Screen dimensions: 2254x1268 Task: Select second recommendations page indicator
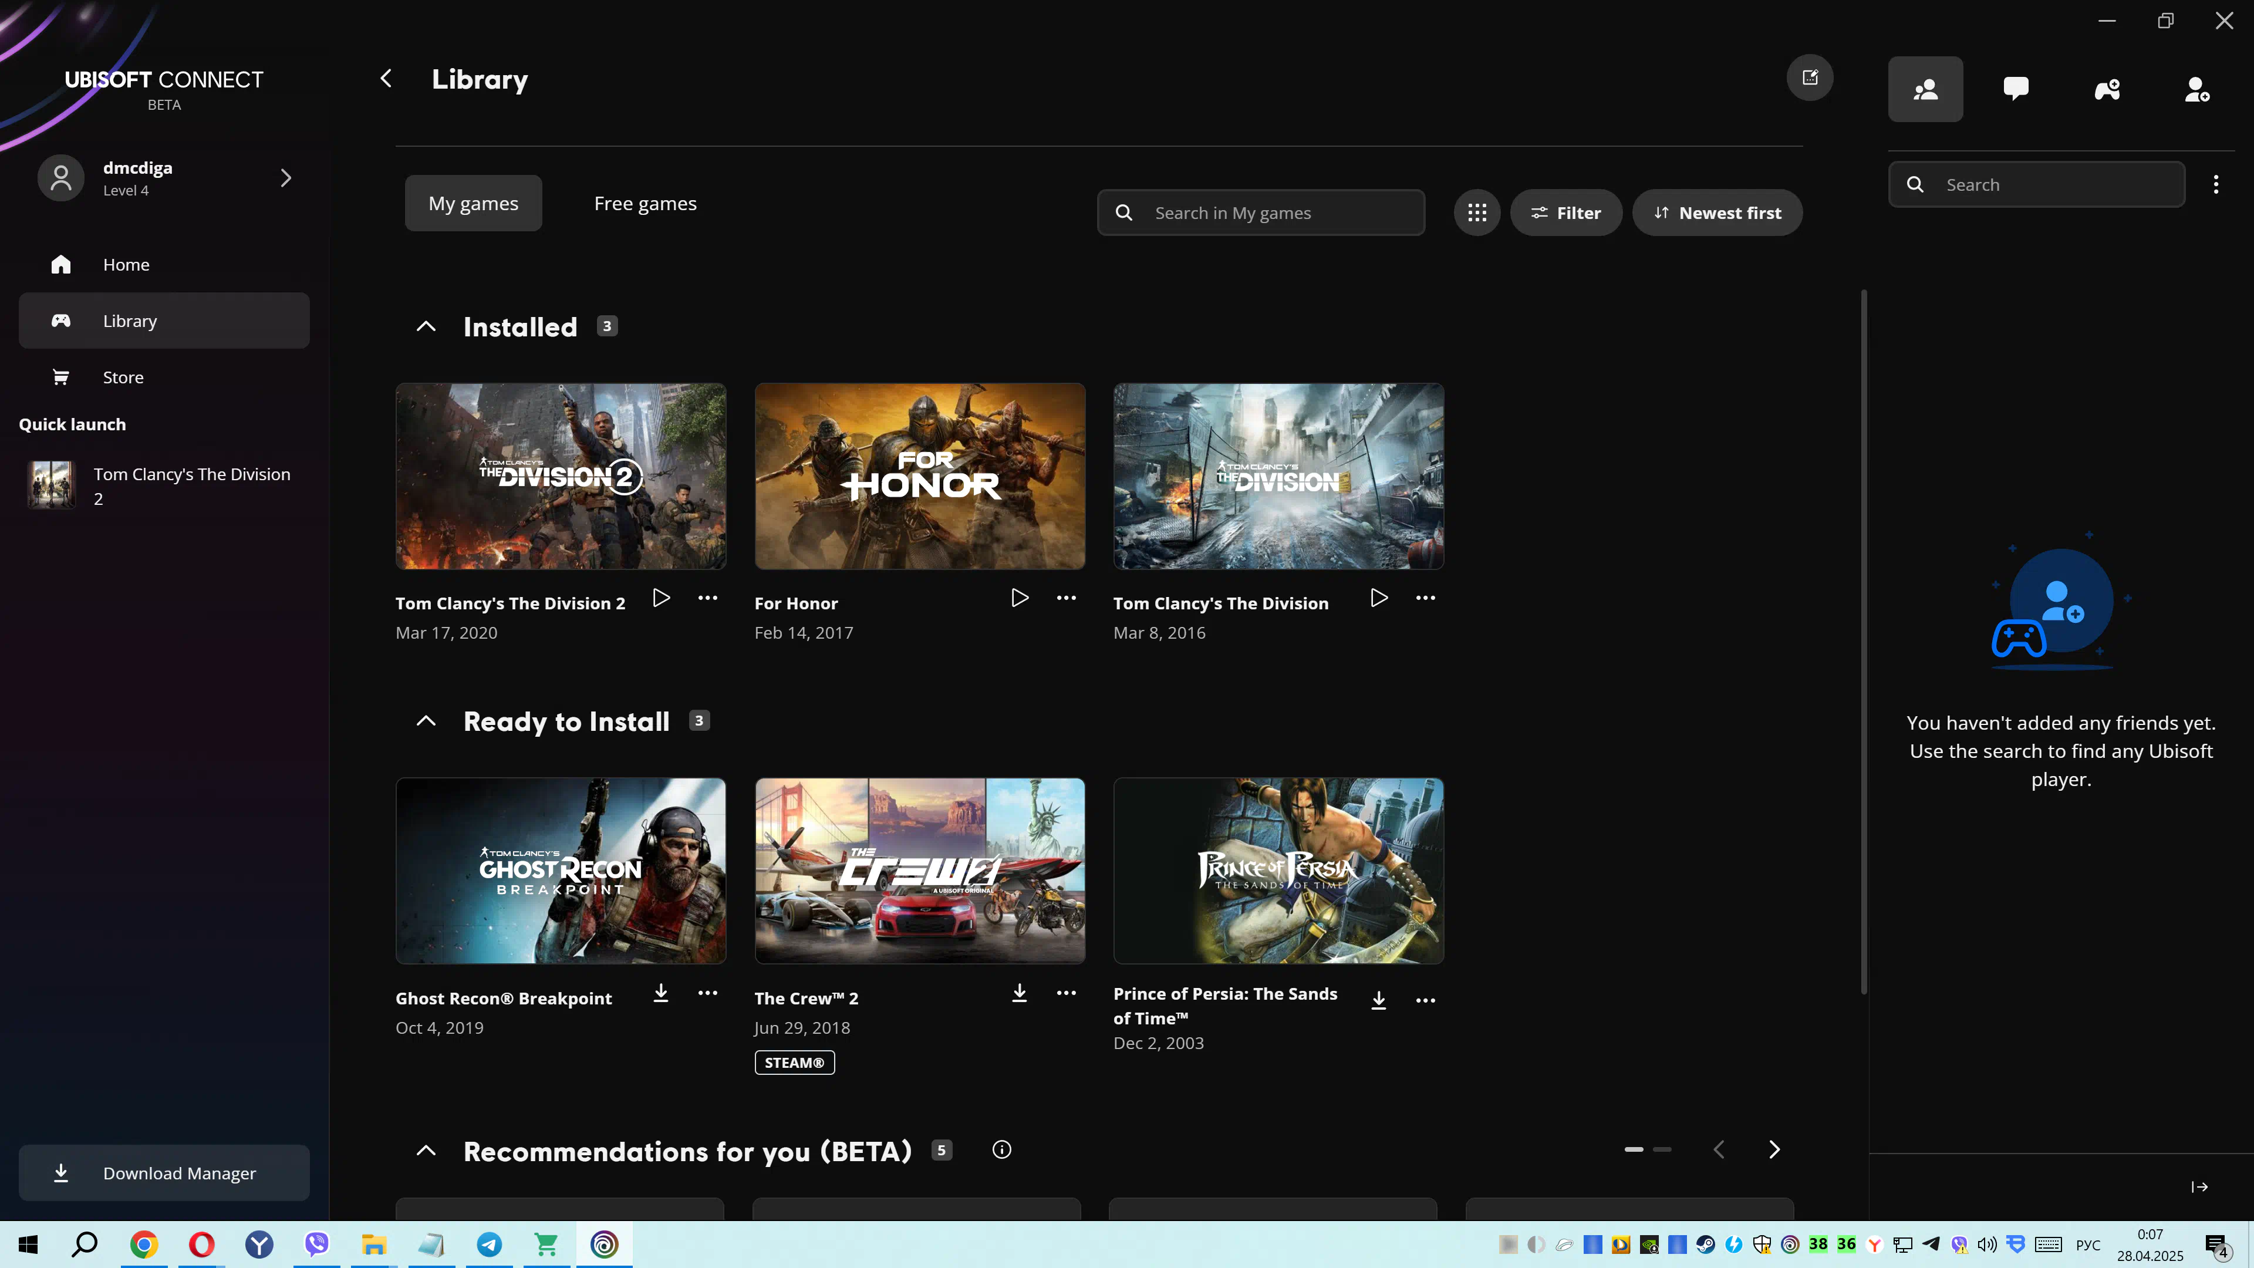click(1662, 1150)
